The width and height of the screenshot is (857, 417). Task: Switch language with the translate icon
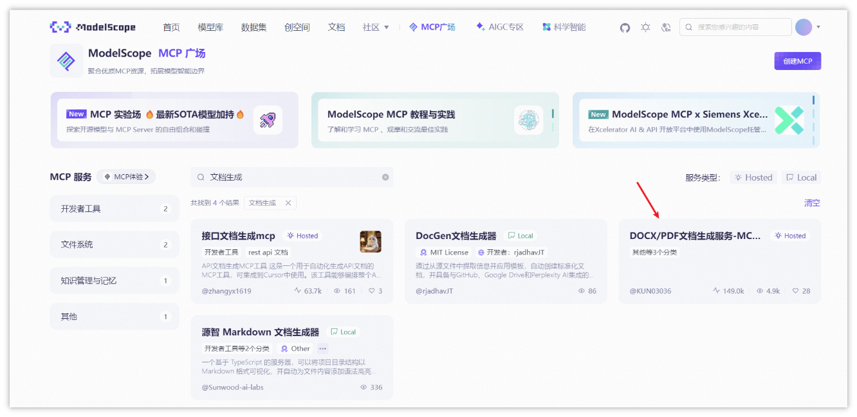point(666,28)
